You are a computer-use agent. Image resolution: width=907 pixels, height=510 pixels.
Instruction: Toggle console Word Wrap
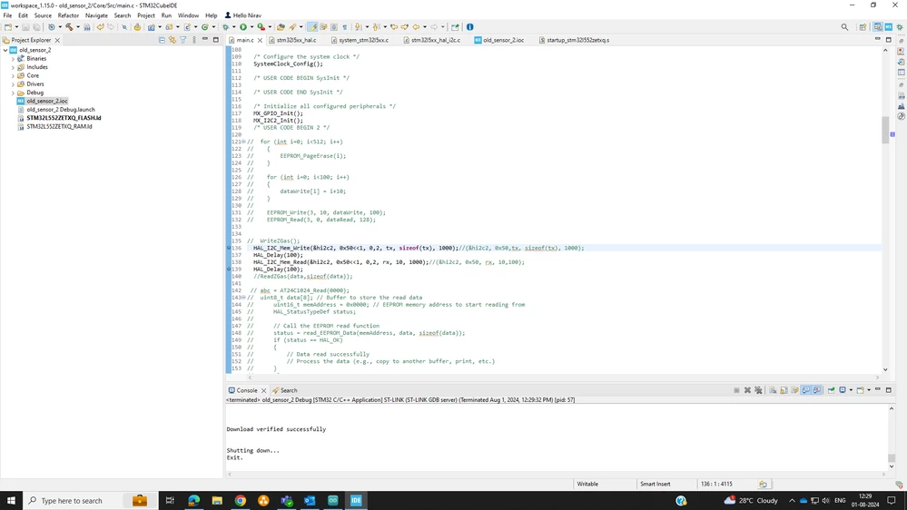click(x=794, y=390)
